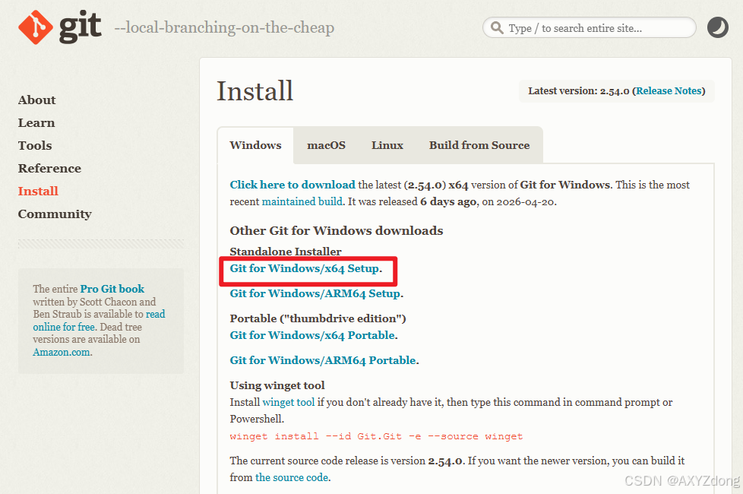Click the '--local-branching-on-the-cheap' tagline
This screenshot has width=743, height=494.
point(224,27)
